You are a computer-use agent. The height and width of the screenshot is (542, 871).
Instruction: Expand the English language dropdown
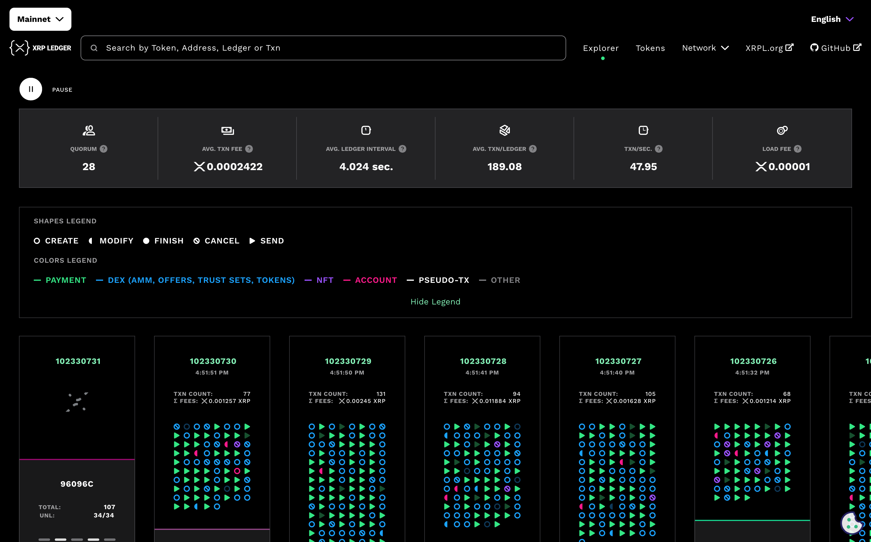point(832,19)
